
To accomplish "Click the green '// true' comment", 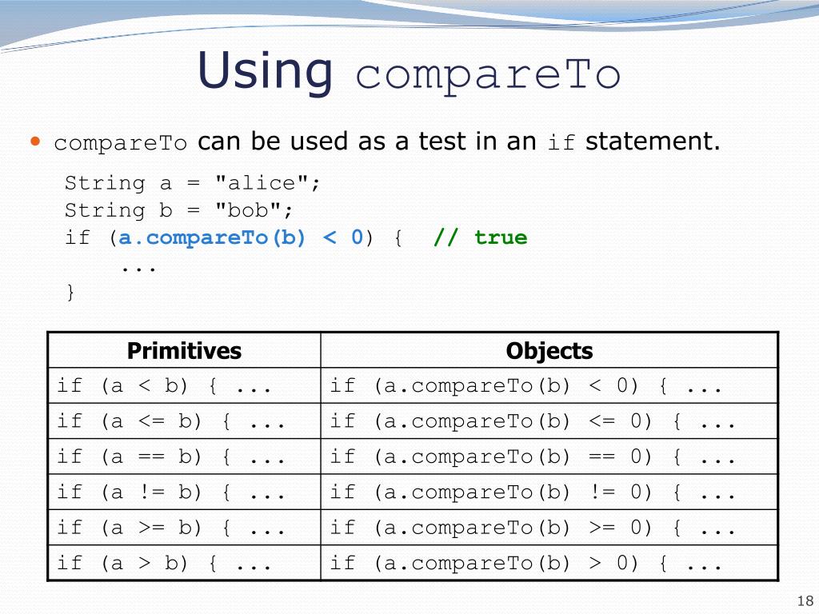I will (480, 237).
